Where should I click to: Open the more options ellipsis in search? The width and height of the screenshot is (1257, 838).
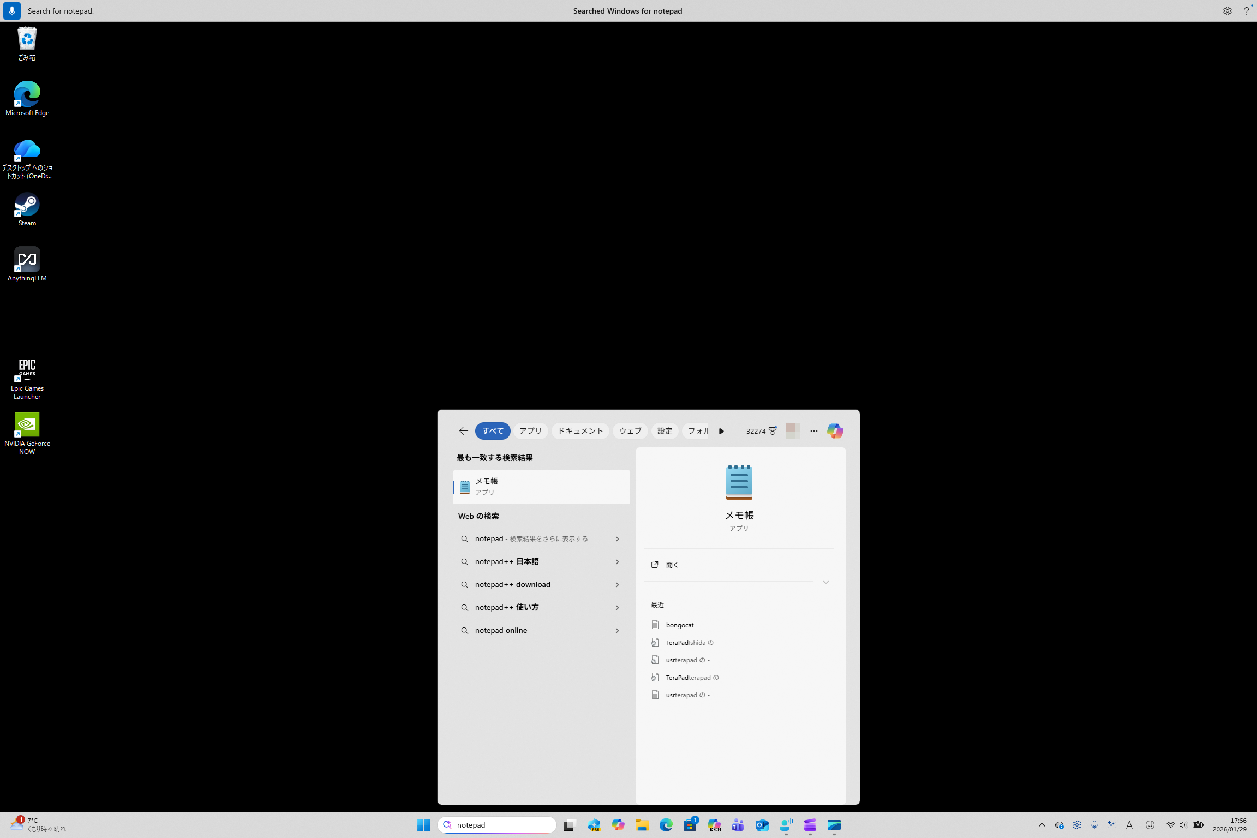(x=813, y=431)
